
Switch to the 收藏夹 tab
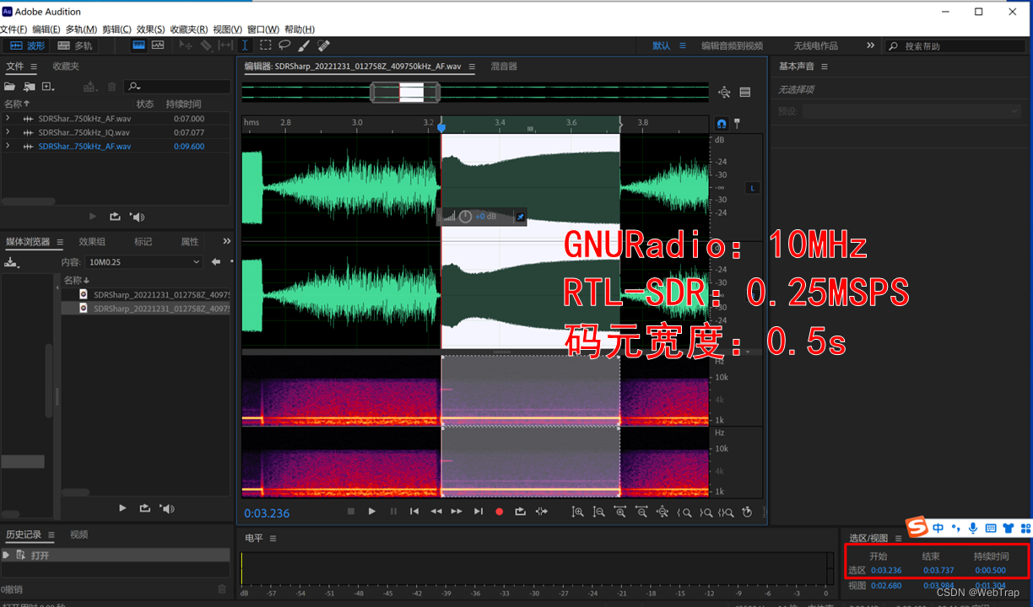click(x=66, y=67)
